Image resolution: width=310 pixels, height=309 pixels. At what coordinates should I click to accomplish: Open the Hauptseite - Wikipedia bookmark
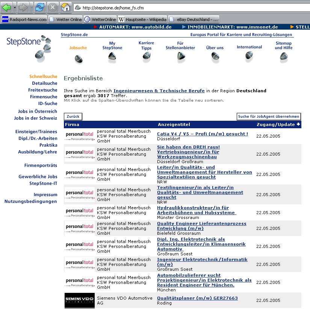[142, 19]
